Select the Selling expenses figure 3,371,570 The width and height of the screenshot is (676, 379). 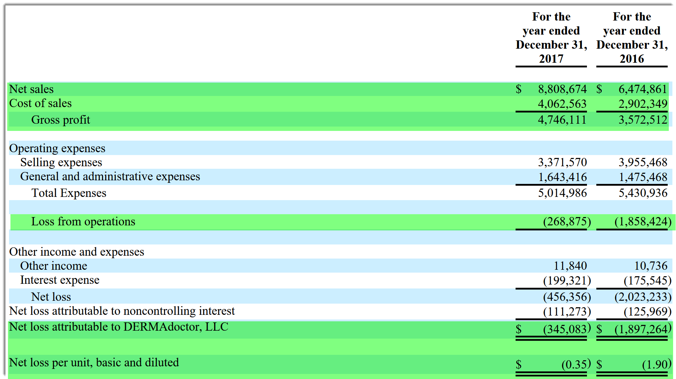click(562, 162)
